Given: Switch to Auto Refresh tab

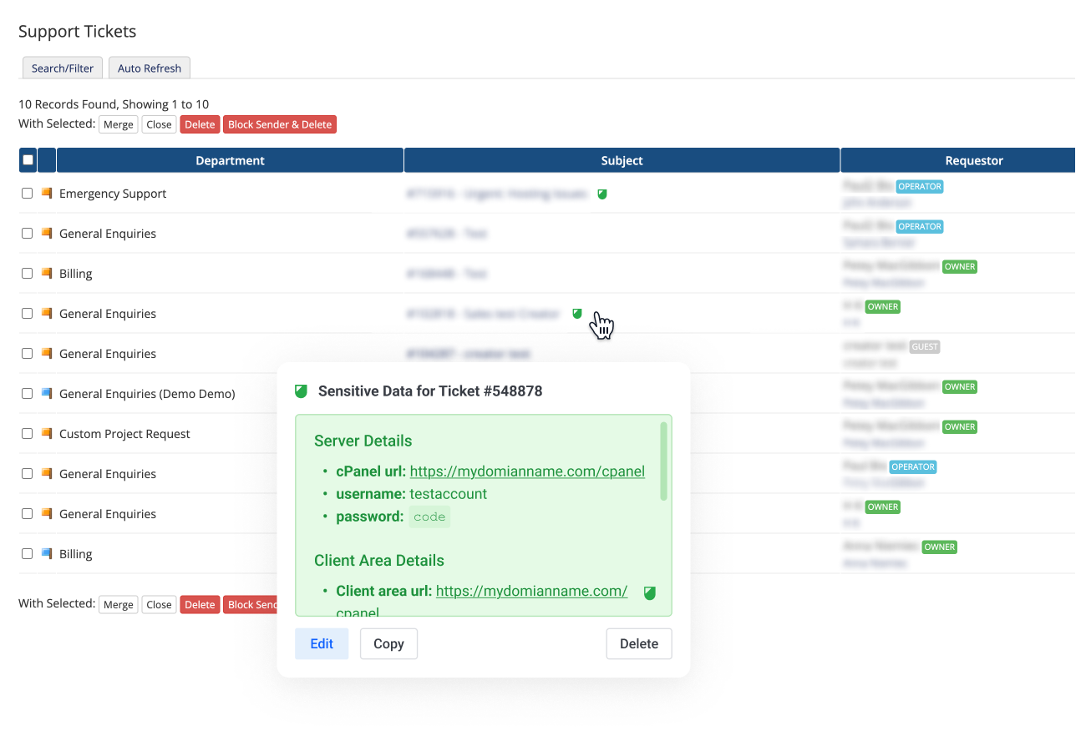Looking at the screenshot, I should [150, 68].
